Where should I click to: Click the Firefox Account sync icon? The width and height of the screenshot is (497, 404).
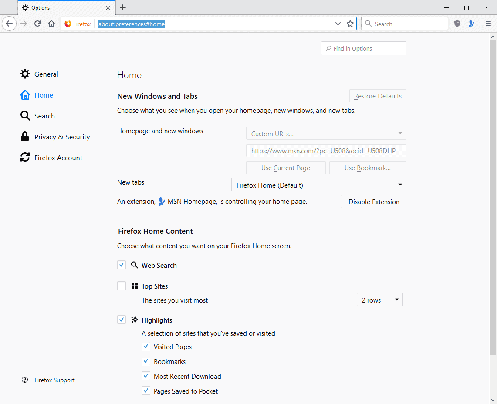(x=25, y=158)
